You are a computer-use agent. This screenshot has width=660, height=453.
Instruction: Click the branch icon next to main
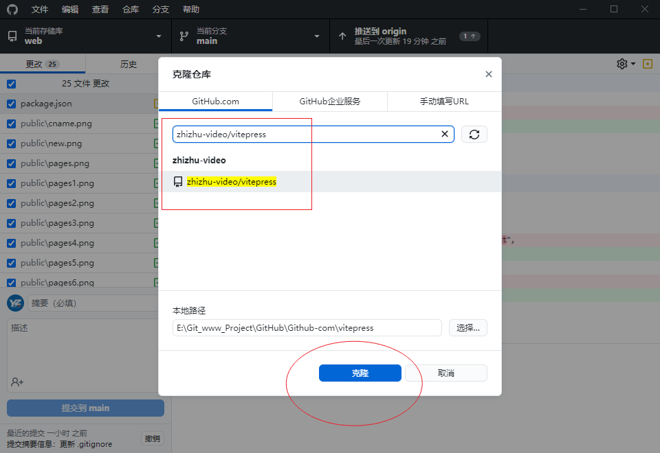click(184, 36)
